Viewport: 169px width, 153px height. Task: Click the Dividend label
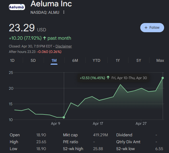124,135
